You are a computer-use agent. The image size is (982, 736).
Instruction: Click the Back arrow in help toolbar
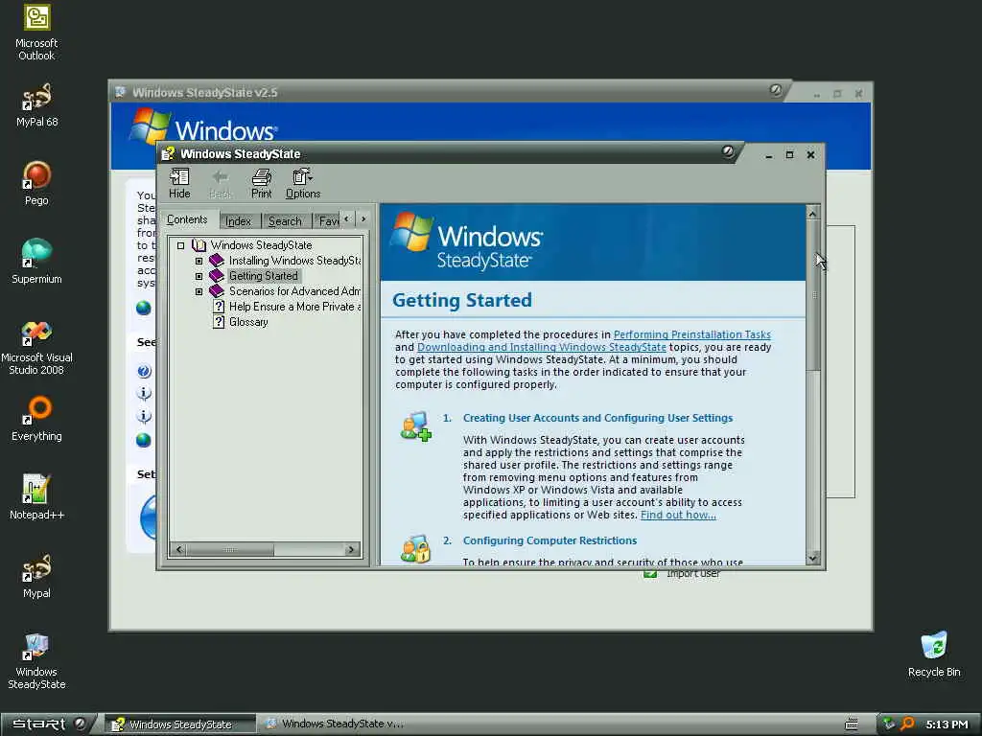point(220,184)
